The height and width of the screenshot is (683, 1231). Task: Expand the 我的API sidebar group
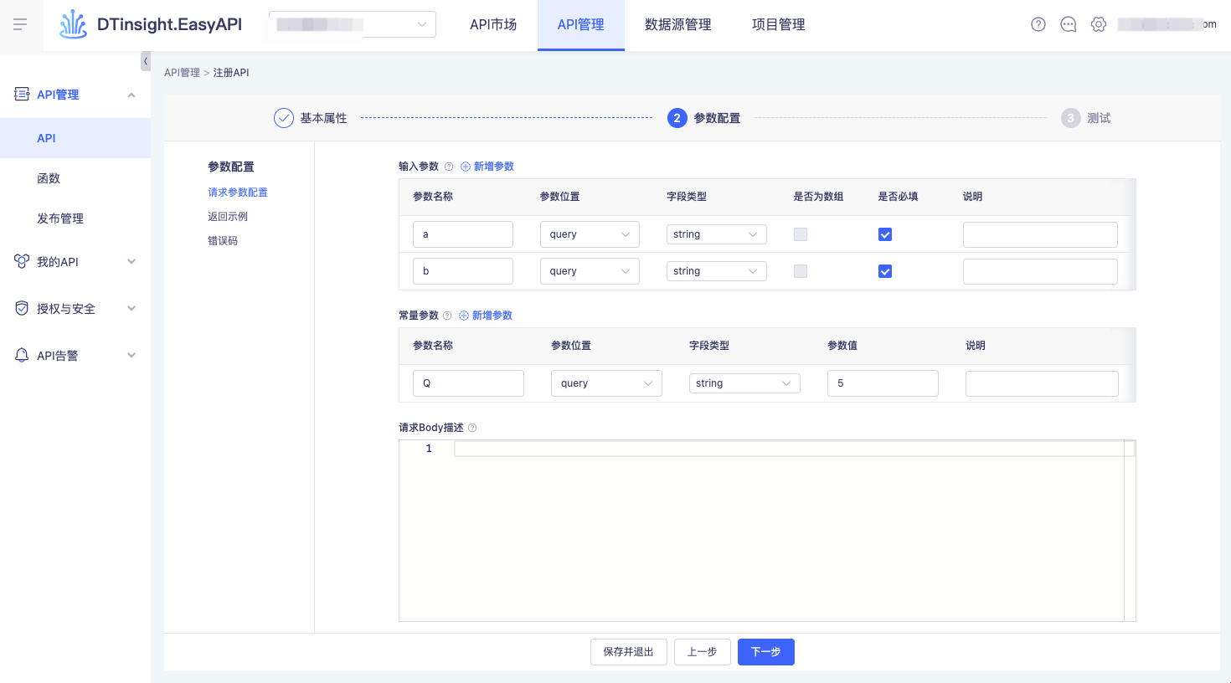pos(131,262)
